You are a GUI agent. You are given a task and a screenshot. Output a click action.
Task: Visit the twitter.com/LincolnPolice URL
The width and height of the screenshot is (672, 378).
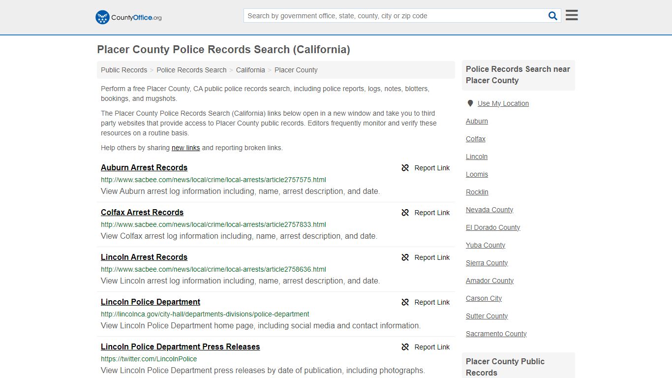point(149,359)
